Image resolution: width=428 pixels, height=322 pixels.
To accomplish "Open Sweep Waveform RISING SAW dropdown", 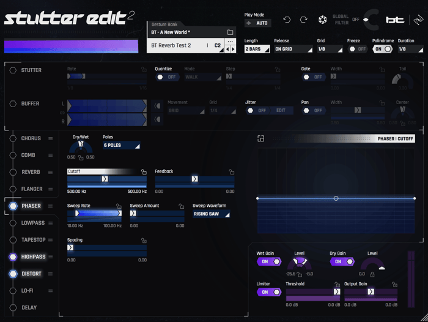I will [x=212, y=214].
